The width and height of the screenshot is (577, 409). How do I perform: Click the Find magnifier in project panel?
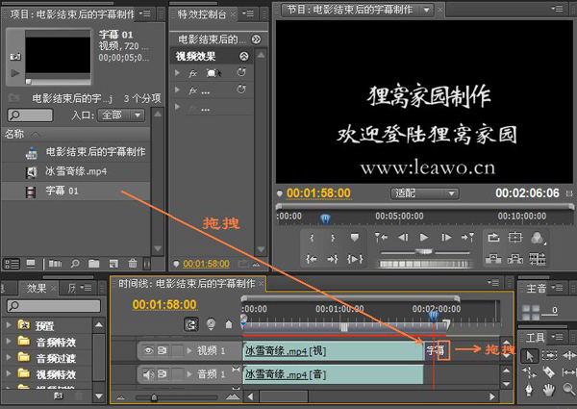[75, 264]
